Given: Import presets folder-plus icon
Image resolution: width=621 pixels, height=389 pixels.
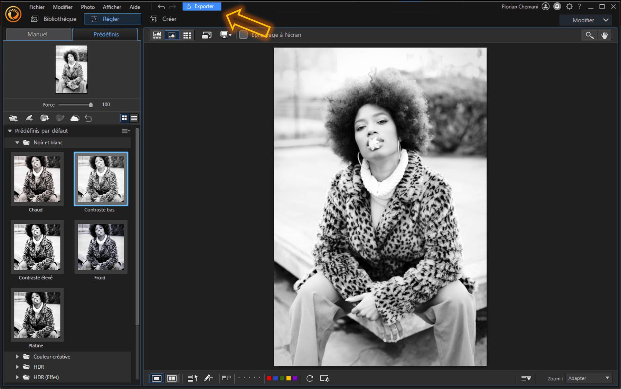Looking at the screenshot, I should pos(13,118).
